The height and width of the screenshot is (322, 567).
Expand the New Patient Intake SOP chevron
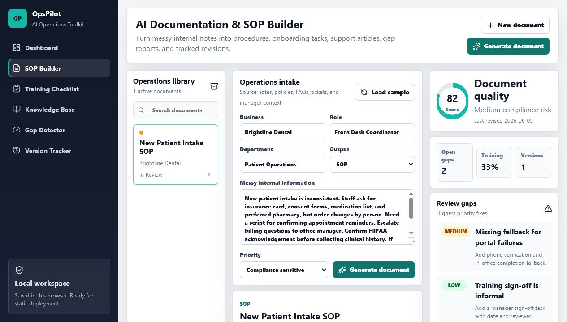208,175
